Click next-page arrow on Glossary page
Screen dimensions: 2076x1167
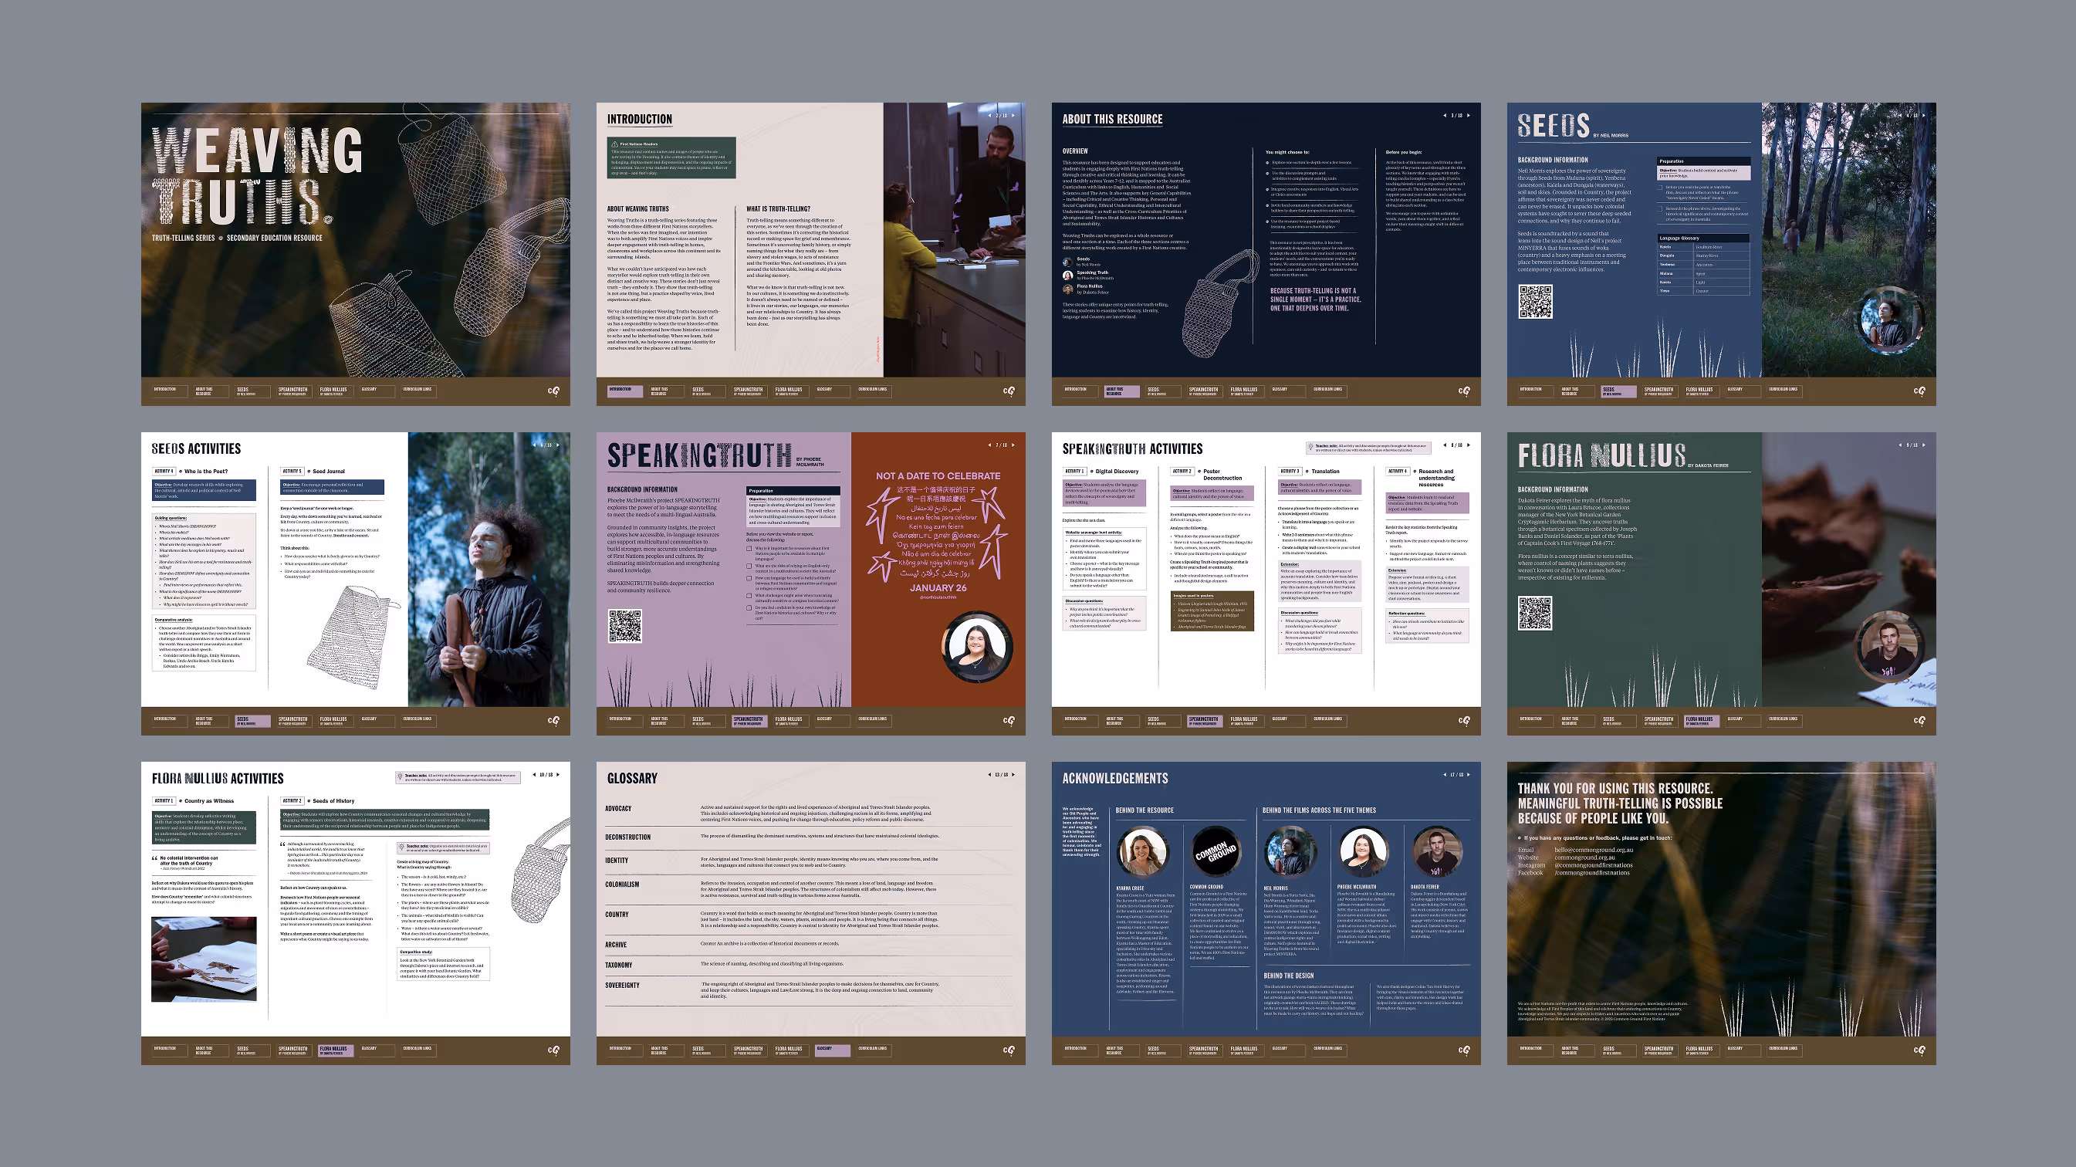pyautogui.click(x=1013, y=774)
